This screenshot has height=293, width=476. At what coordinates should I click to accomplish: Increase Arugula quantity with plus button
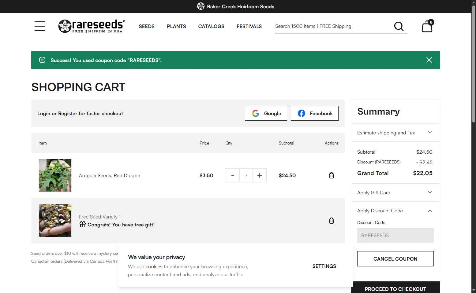(x=260, y=175)
